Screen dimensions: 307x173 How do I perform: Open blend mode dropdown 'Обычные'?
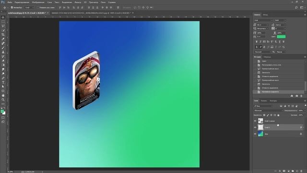pos(269,111)
